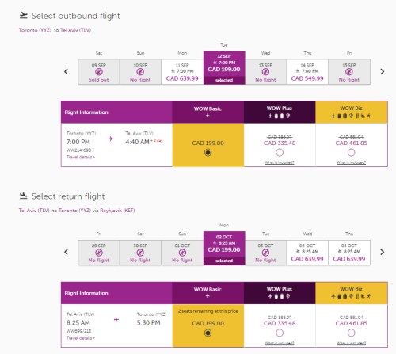The image size is (396, 354).
Task: Open outbound flight Travel details link
Action: tap(81, 157)
